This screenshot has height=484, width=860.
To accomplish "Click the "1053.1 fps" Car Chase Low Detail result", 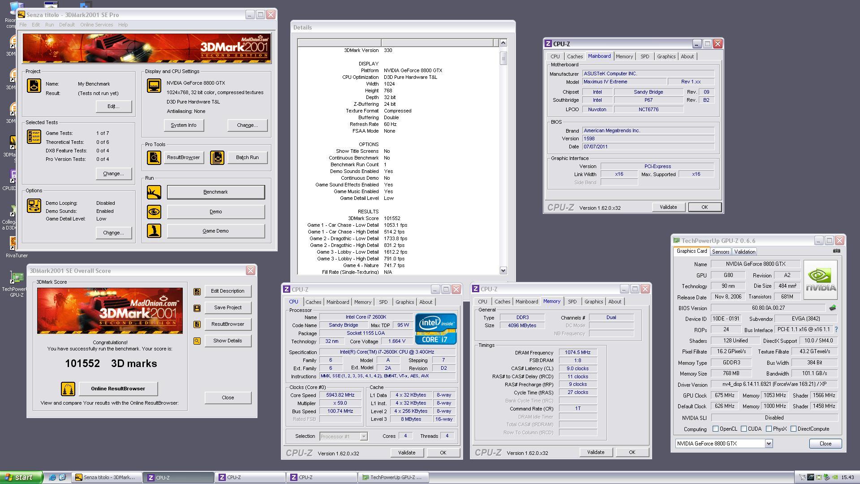I will 396,225.
